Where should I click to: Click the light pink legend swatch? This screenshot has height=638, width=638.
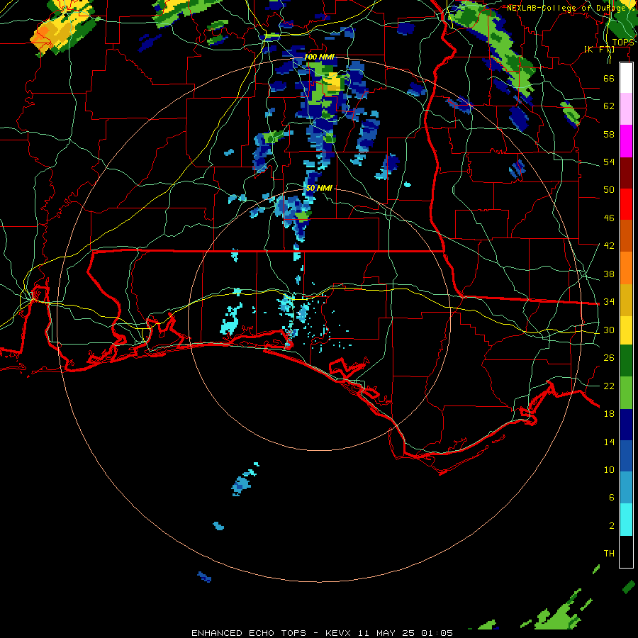click(626, 108)
